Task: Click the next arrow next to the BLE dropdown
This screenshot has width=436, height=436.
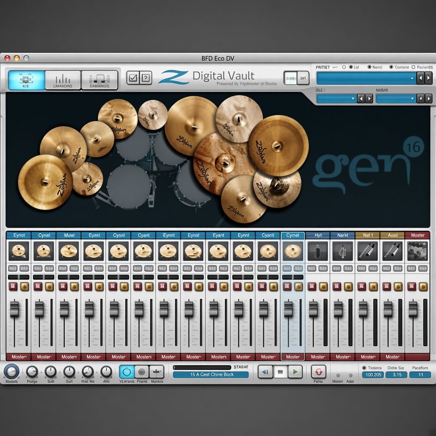Action: (x=369, y=98)
